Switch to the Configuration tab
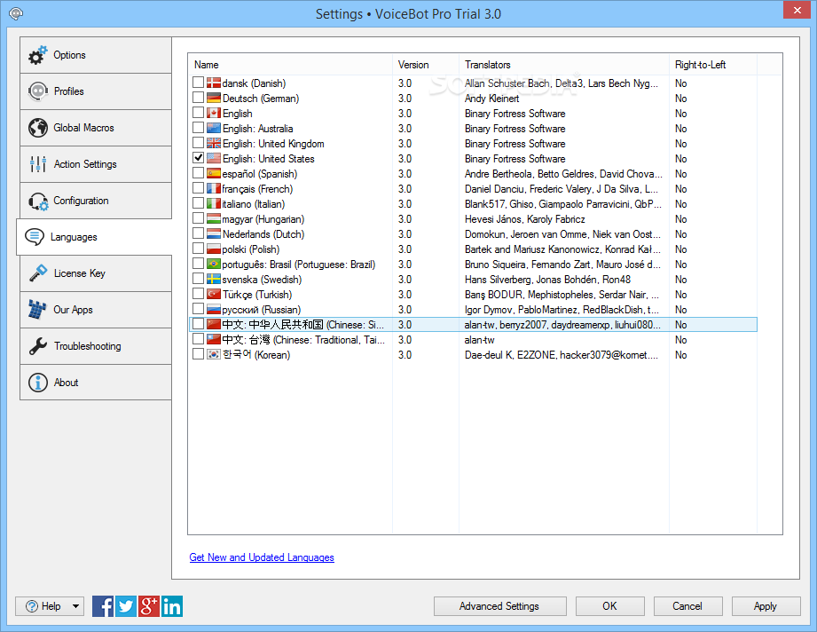 click(x=96, y=201)
